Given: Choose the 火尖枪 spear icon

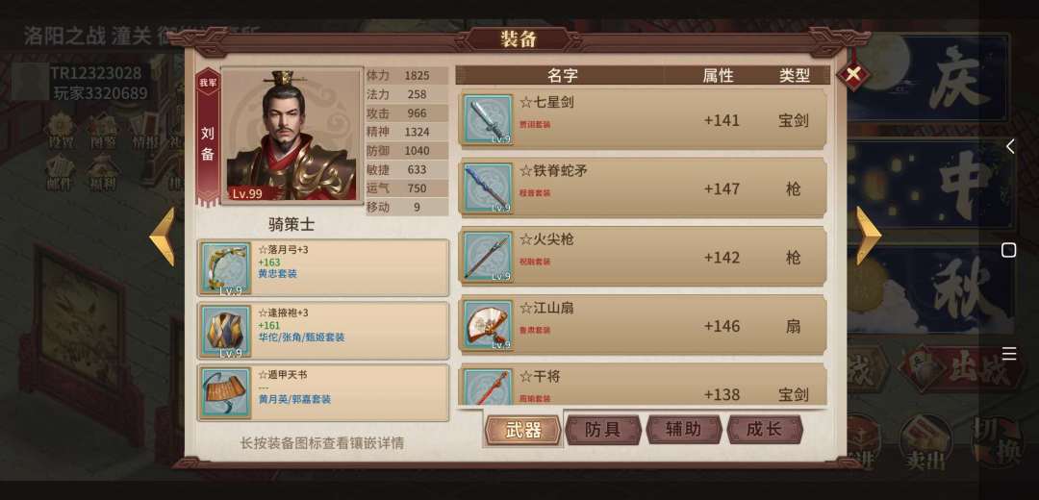Looking at the screenshot, I should (x=488, y=257).
